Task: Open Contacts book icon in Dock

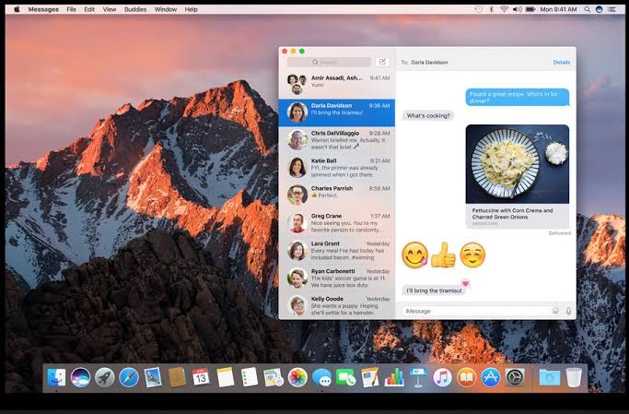Action: click(177, 377)
